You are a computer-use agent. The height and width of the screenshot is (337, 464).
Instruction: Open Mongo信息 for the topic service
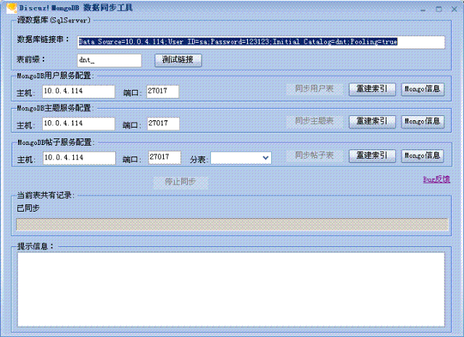click(423, 122)
